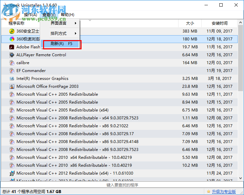Click icon of Visual C++ 2008 x64 9.0.30729.7523

[12, 118]
